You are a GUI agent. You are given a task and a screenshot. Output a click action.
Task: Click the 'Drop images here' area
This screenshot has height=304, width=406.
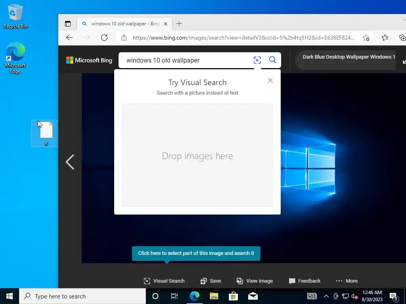pos(197,155)
